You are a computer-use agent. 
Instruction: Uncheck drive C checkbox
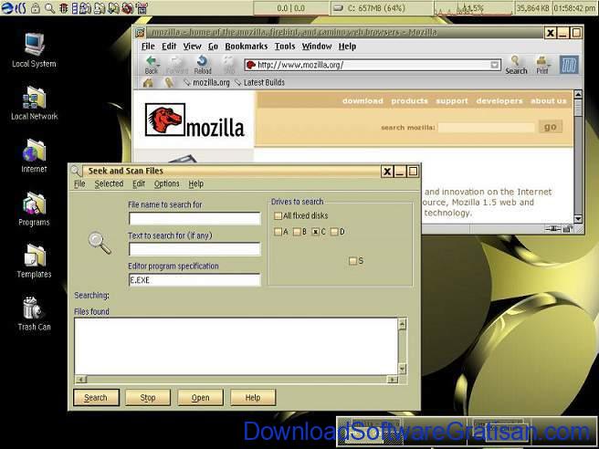point(316,232)
